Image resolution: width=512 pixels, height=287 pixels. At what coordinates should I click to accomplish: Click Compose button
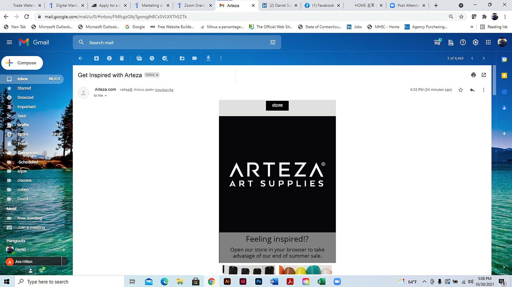click(22, 63)
